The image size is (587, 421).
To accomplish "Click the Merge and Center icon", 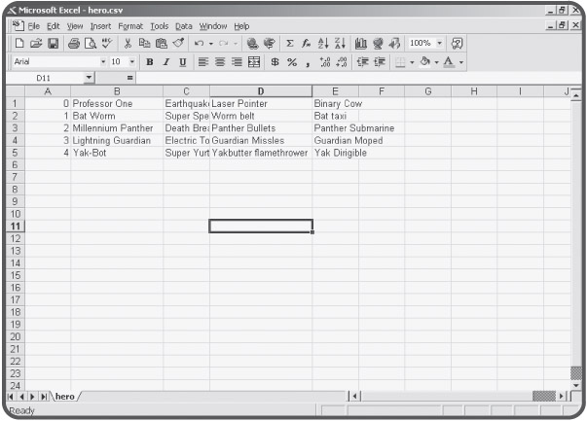I will (x=254, y=61).
